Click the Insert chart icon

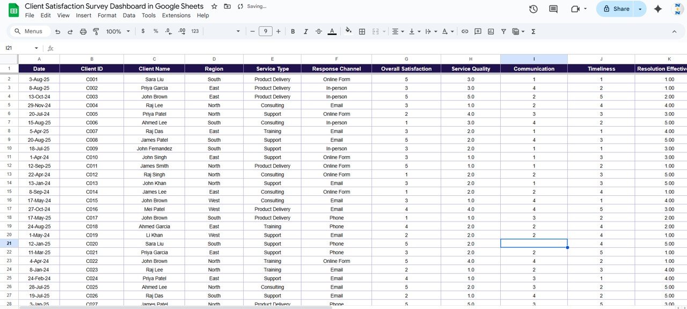491,32
